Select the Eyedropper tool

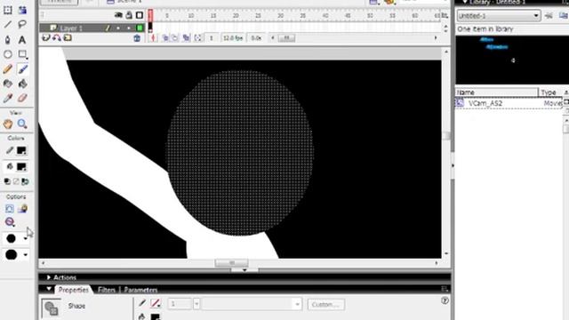click(x=8, y=98)
